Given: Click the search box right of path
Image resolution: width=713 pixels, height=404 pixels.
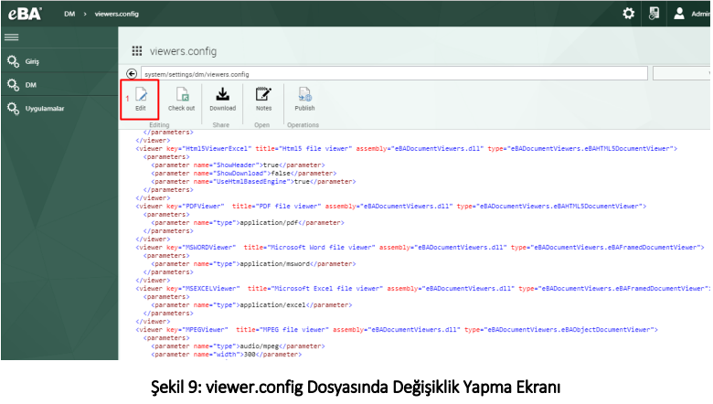Looking at the screenshot, I should click(680, 73).
